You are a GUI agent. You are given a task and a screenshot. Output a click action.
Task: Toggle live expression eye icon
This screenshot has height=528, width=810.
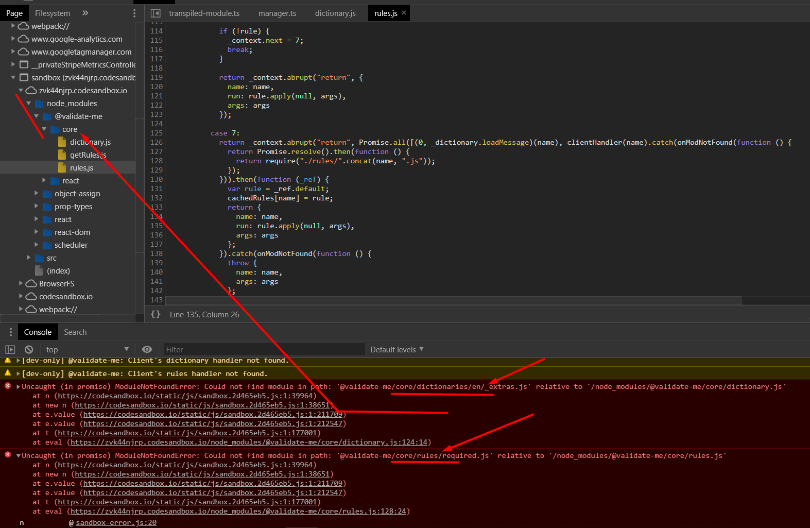[147, 349]
